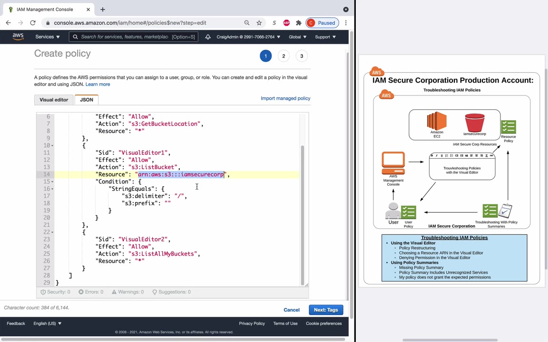
Task: Bookmark page with the star icon
Action: coord(259,23)
